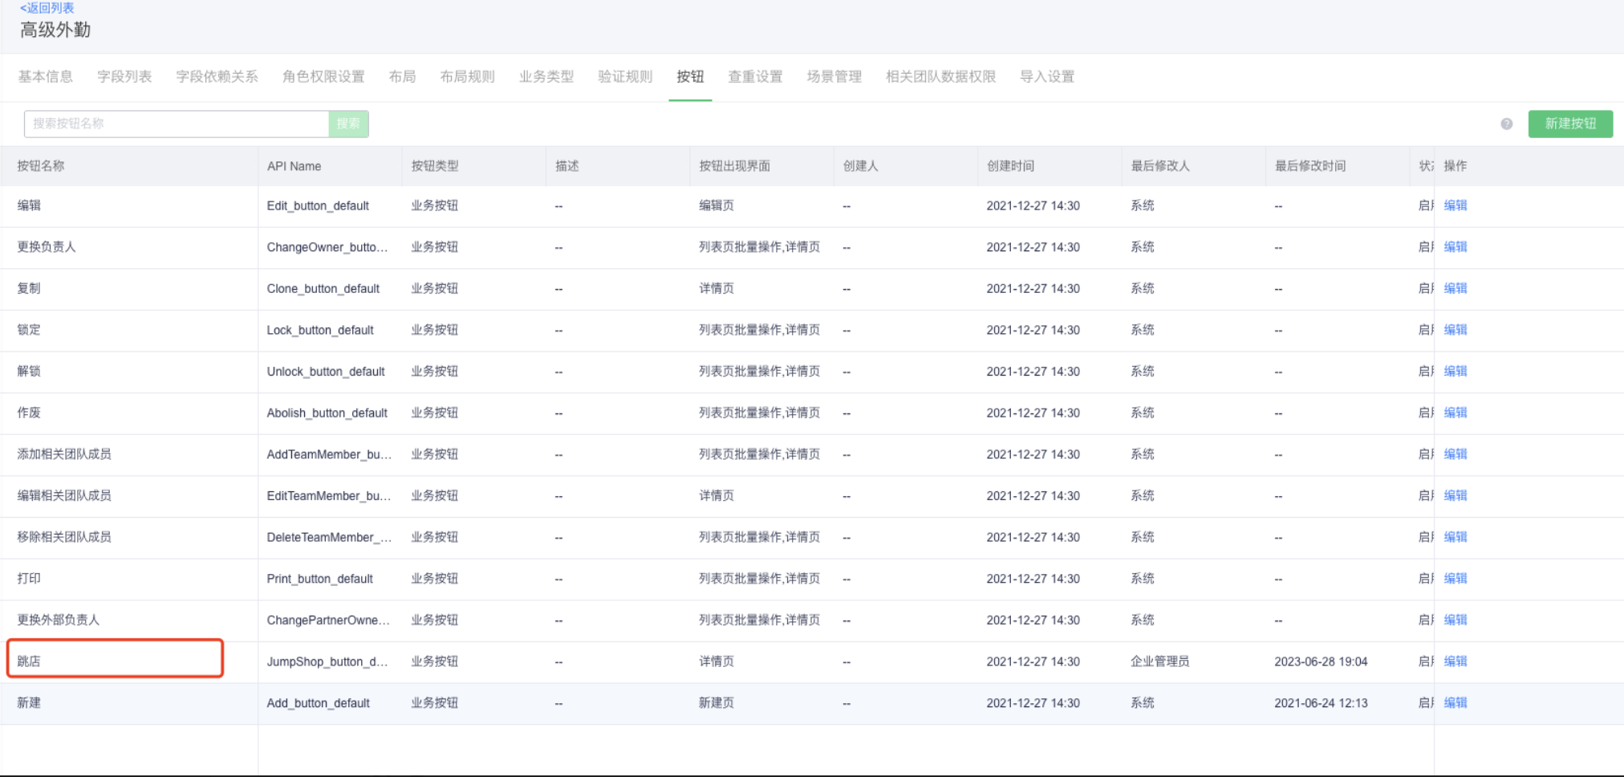
Task: Switch to 字段列表 tab
Action: pyautogui.click(x=124, y=76)
